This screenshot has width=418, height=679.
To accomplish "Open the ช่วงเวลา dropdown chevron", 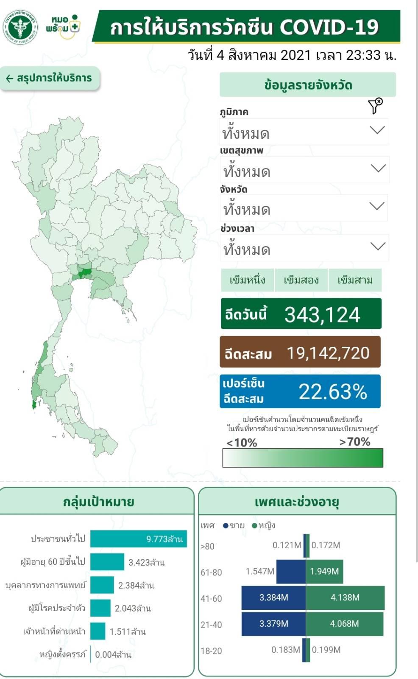I will click(x=378, y=247).
